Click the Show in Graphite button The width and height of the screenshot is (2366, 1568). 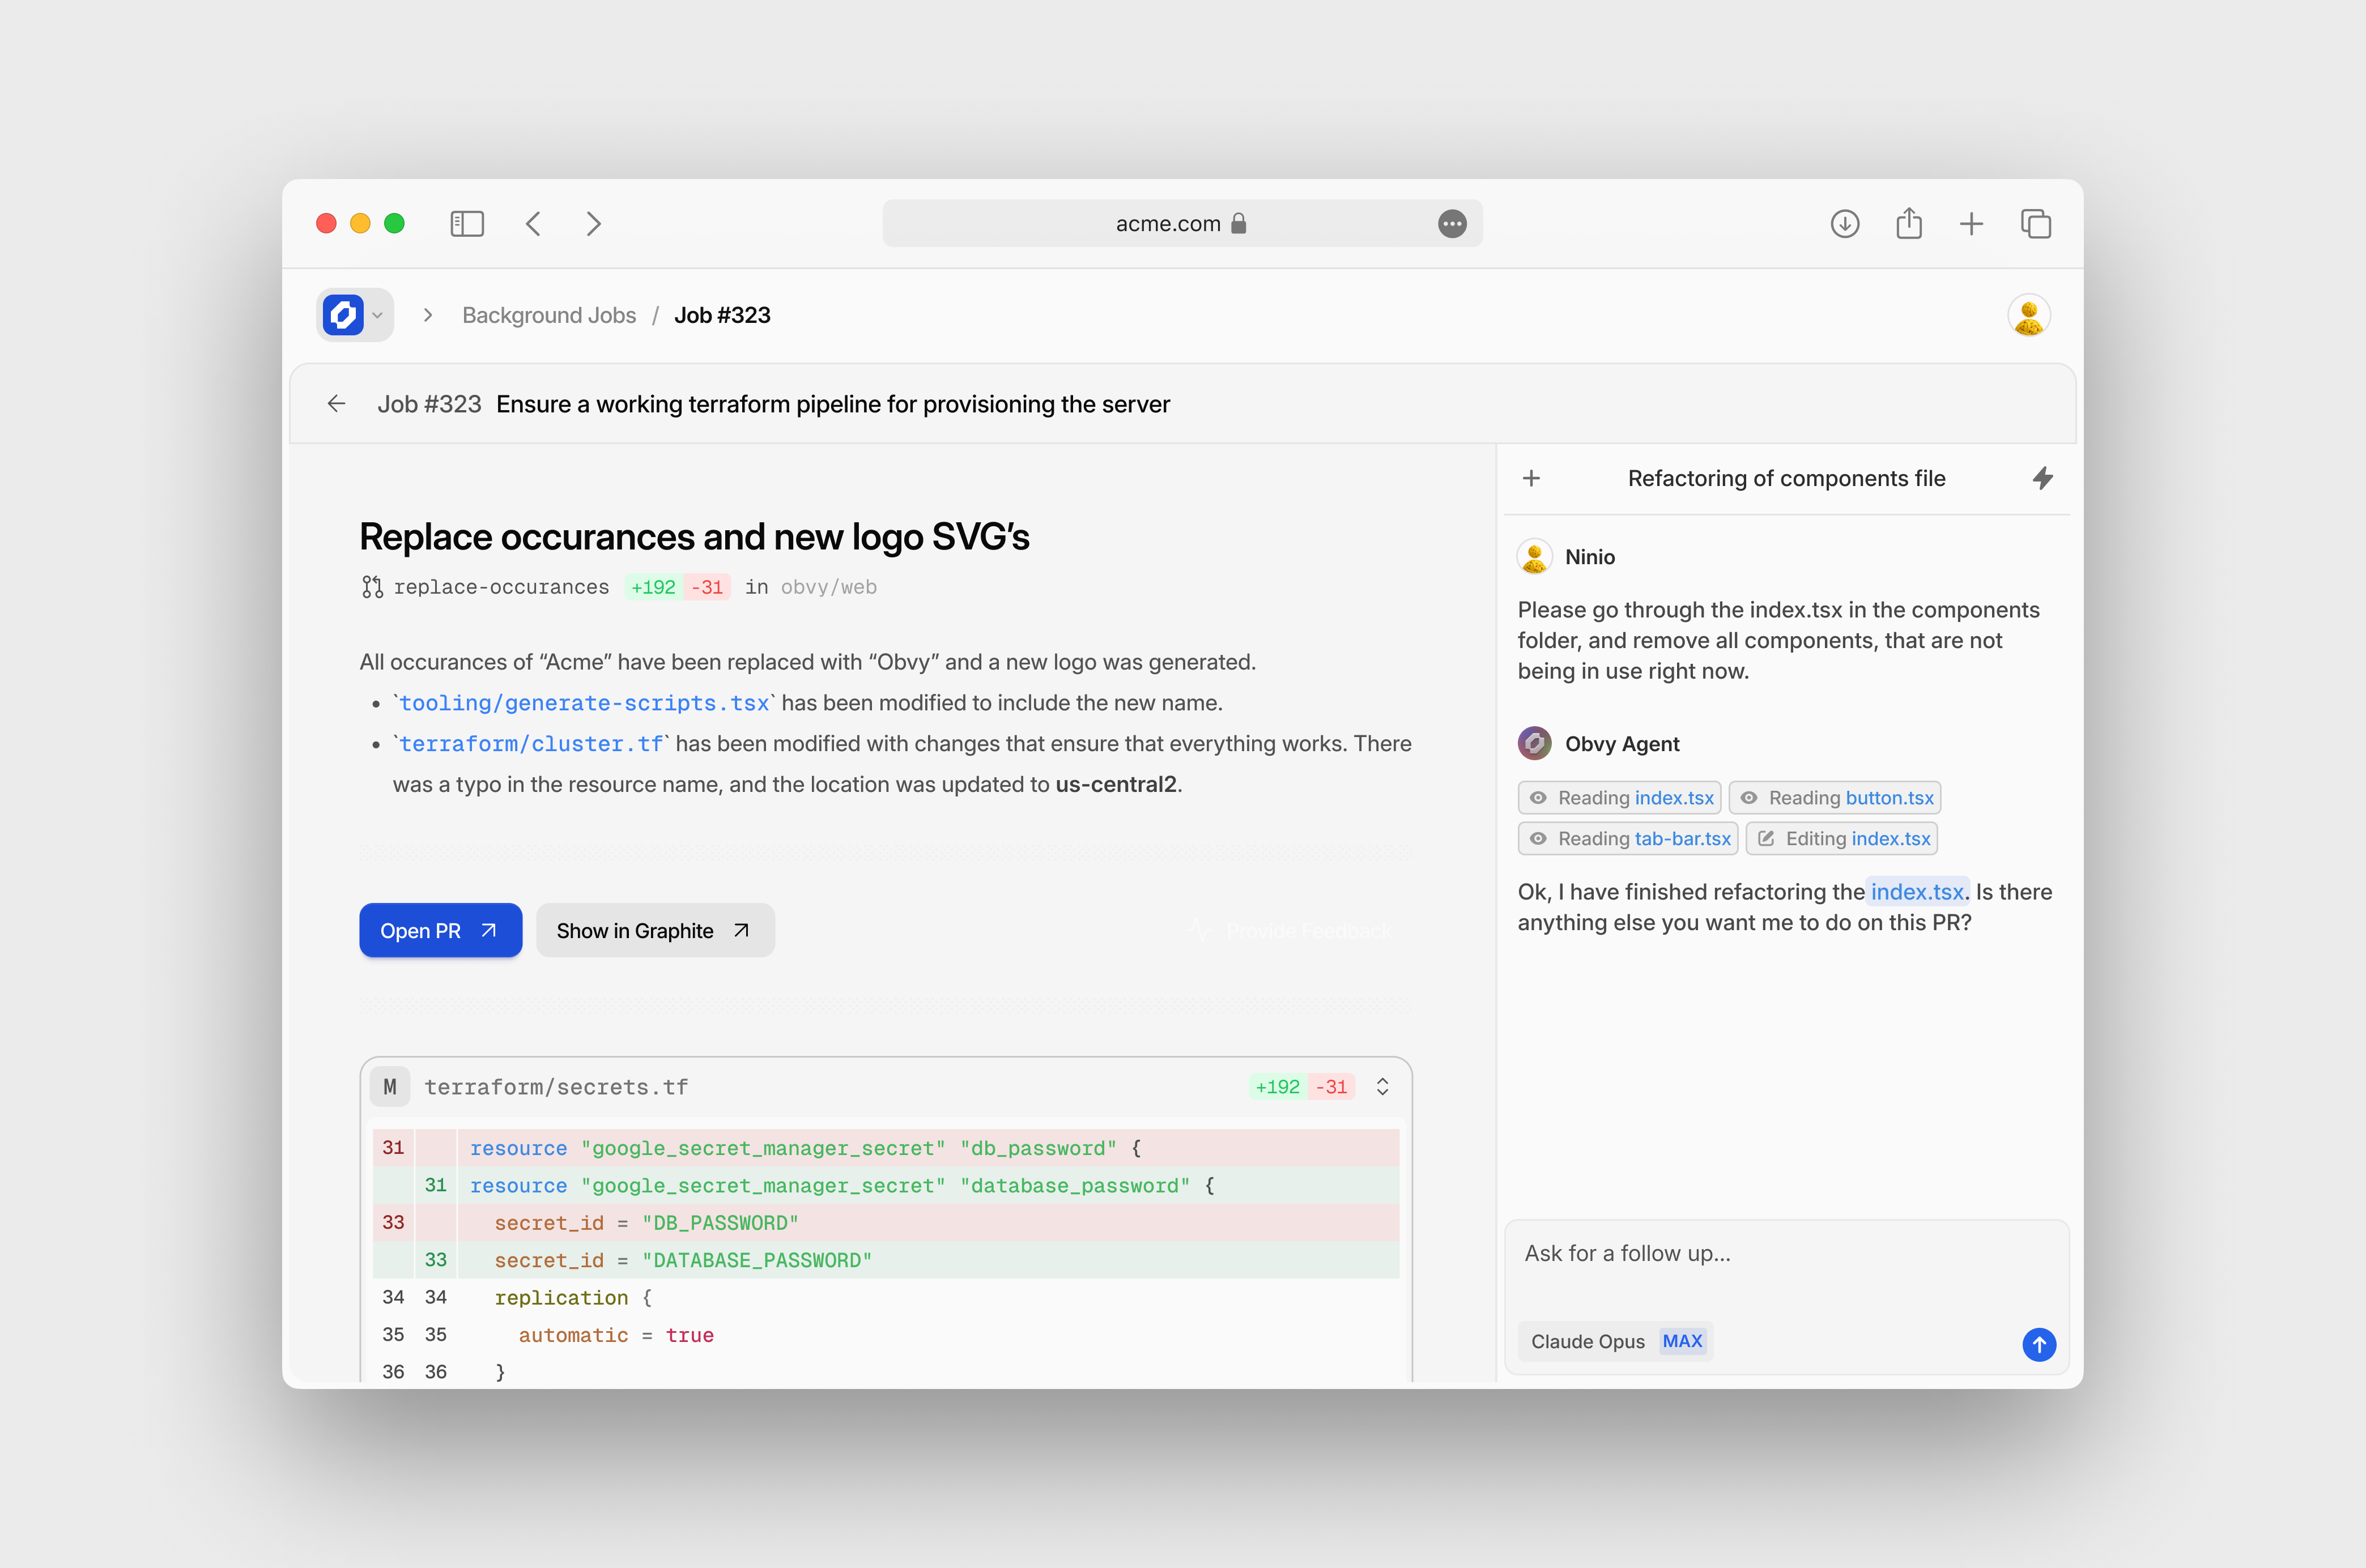[x=654, y=930]
